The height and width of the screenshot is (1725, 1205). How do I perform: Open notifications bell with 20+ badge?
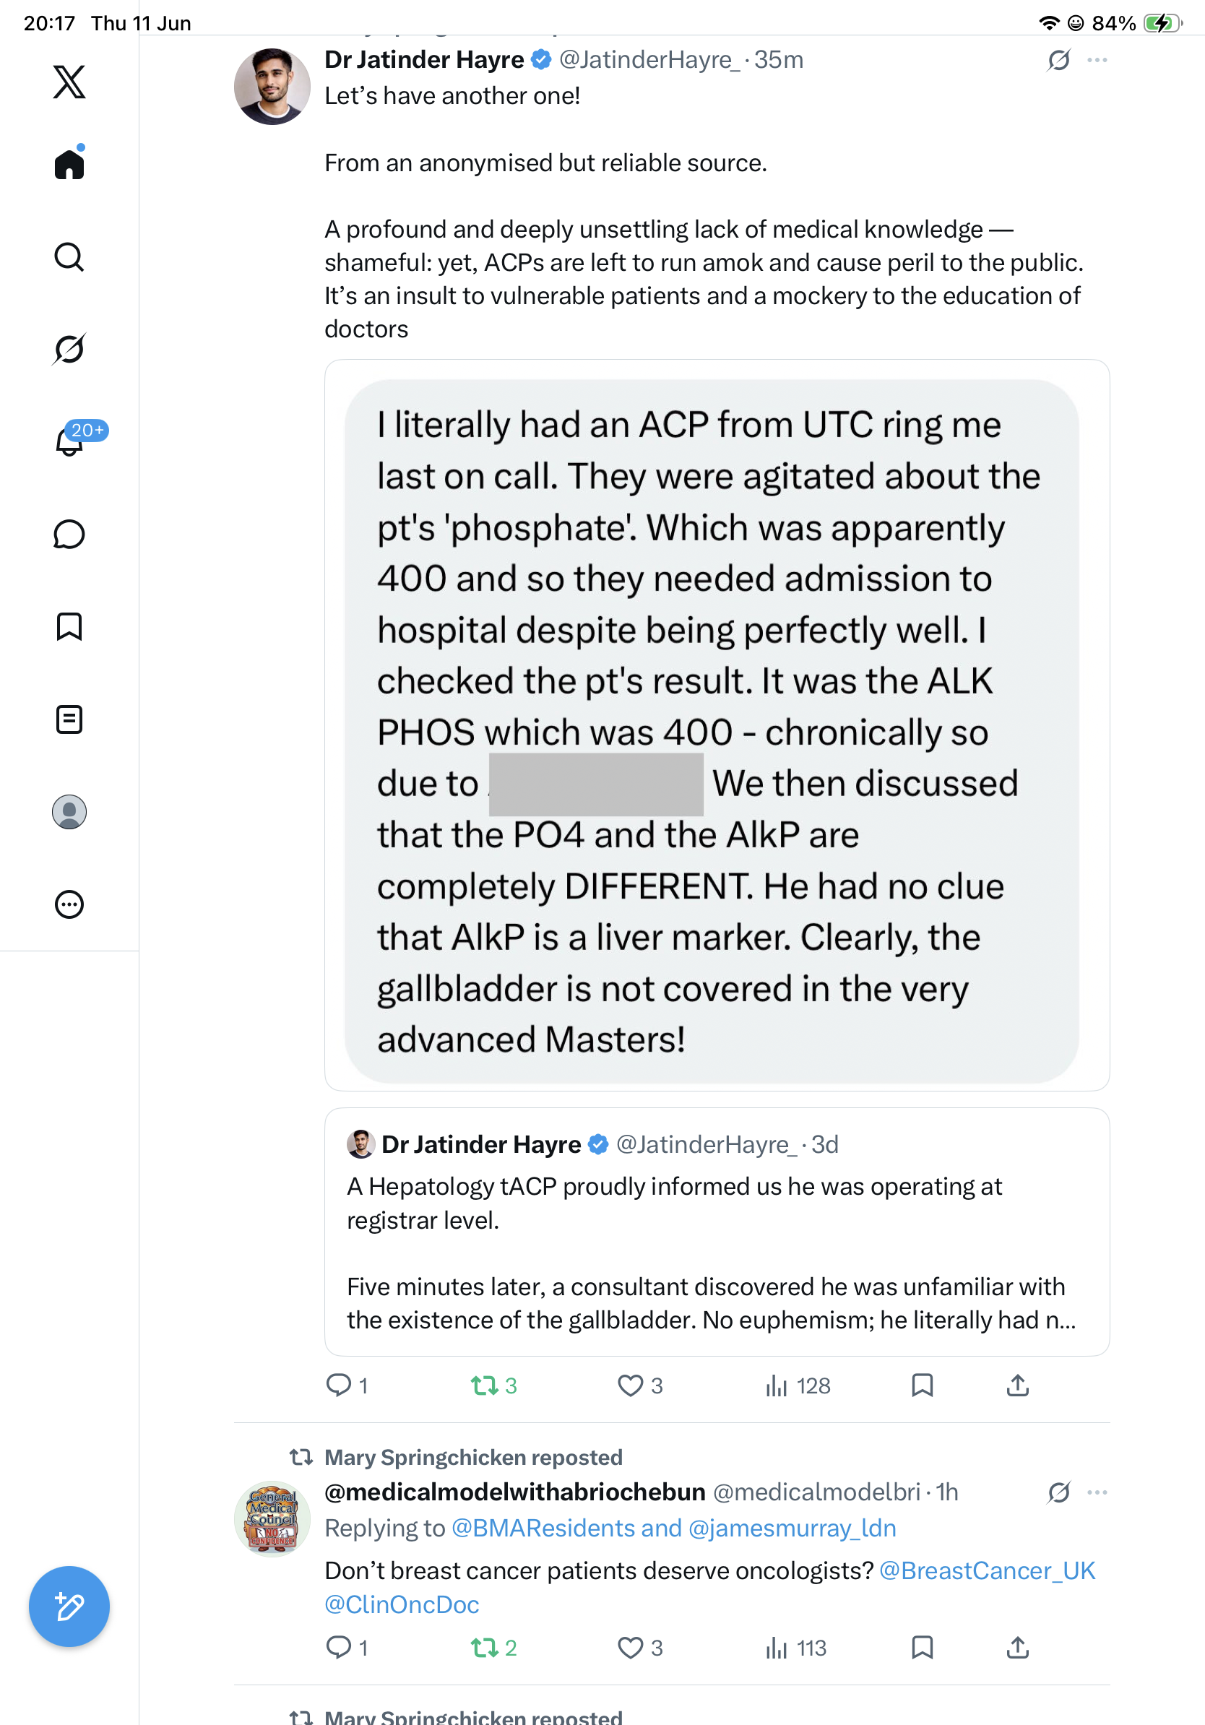(x=69, y=440)
